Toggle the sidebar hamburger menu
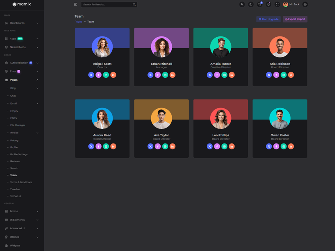335x251 pixels. click(75, 5)
